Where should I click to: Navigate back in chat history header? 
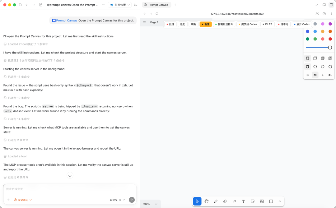point(27,5)
